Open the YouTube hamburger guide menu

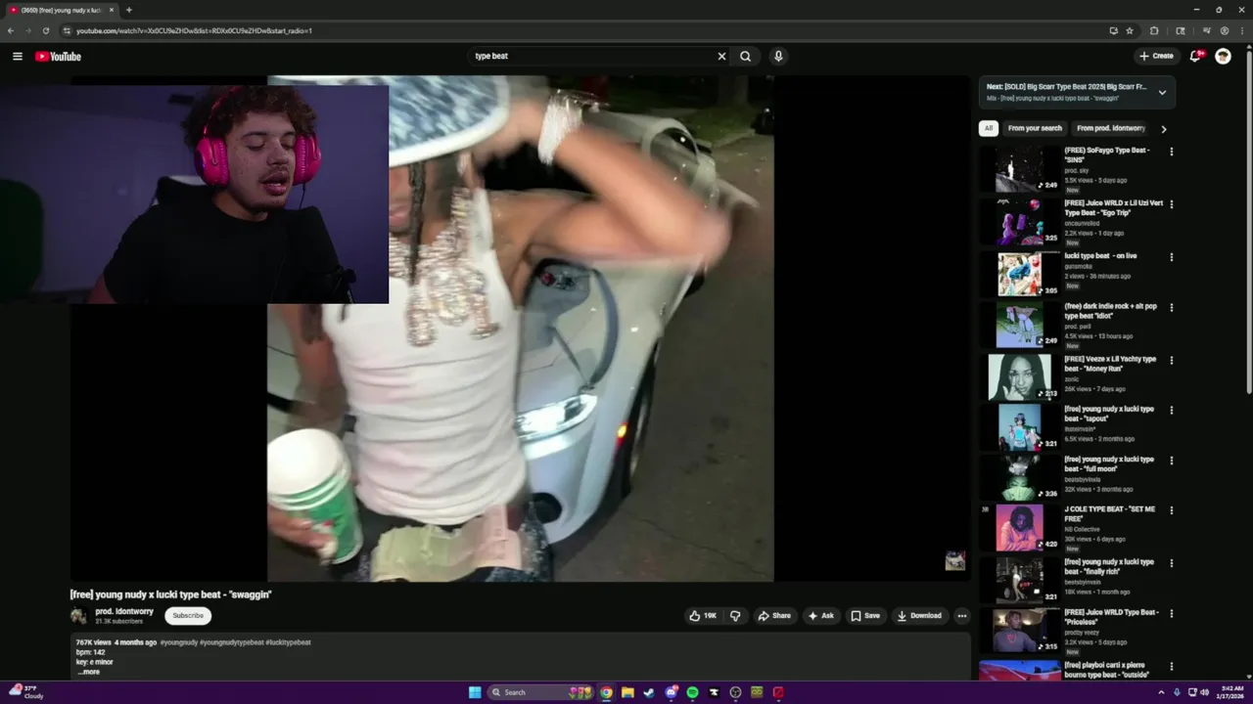[x=17, y=56]
